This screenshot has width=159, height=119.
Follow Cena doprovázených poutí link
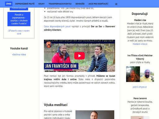(x=57, y=26)
